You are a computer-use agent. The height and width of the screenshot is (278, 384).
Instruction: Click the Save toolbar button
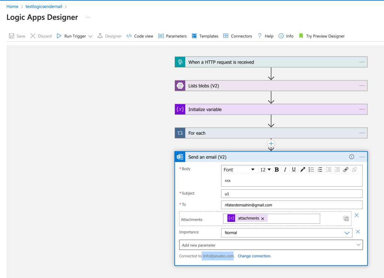[x=17, y=36]
